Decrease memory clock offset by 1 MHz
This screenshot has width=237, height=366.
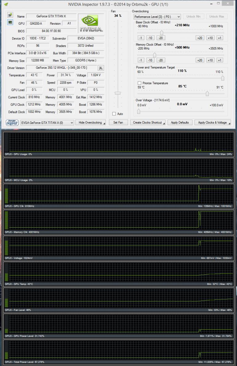pyautogui.click(x=141, y=60)
